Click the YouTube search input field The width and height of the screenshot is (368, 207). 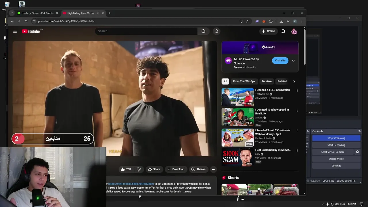click(x=146, y=31)
